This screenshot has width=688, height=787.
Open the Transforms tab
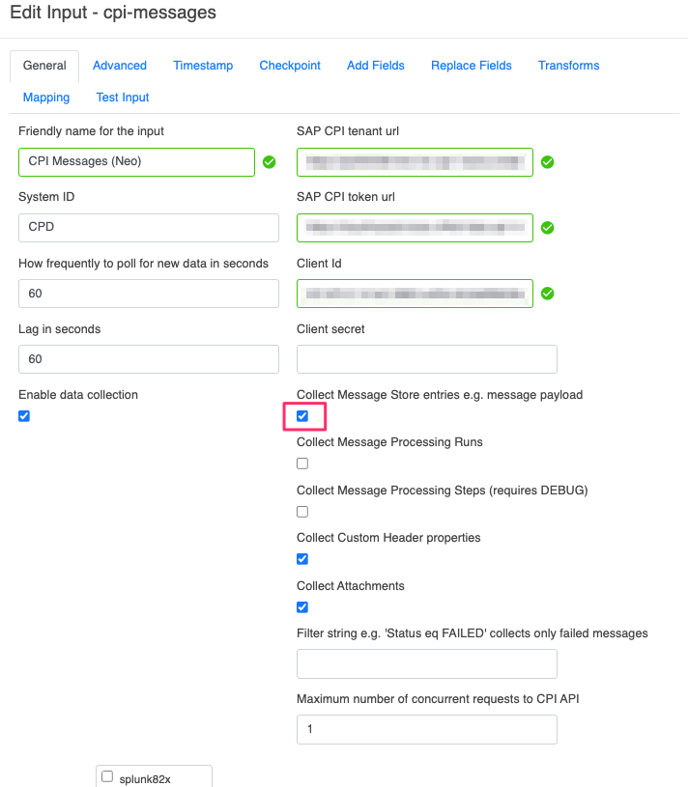tap(568, 66)
